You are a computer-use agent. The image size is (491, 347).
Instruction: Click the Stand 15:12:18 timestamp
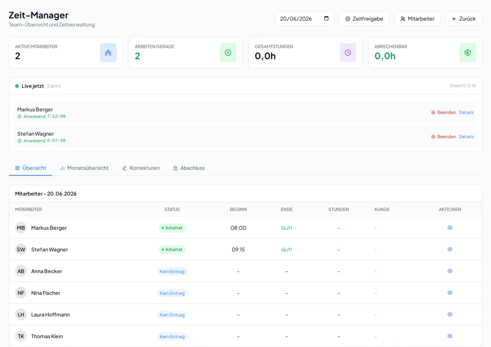click(x=463, y=86)
